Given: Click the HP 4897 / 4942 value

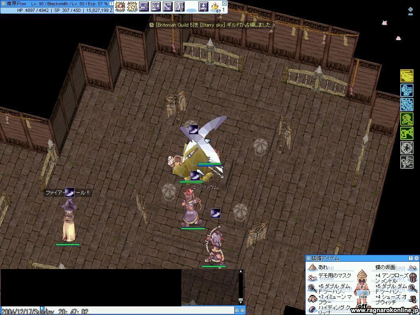Looking at the screenshot, I should [x=33, y=10].
